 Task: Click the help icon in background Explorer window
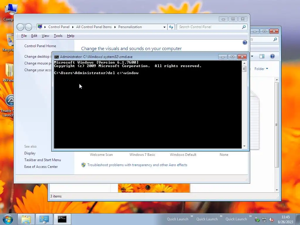(x=272, y=56)
